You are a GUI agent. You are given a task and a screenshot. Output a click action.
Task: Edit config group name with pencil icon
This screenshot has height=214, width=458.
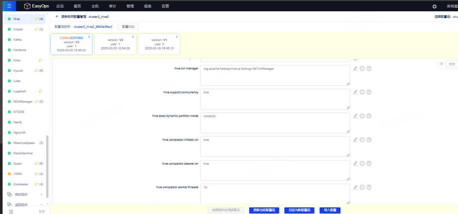[x=112, y=26]
